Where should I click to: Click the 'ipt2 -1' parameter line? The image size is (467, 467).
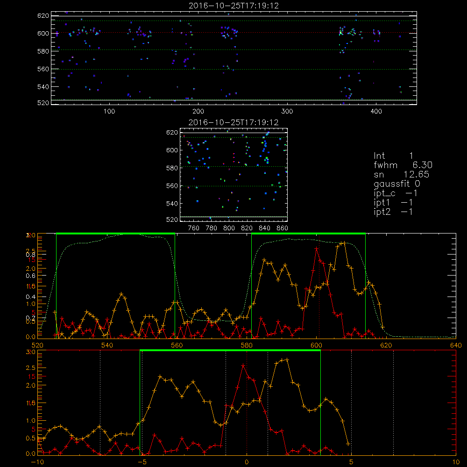pyautogui.click(x=393, y=212)
